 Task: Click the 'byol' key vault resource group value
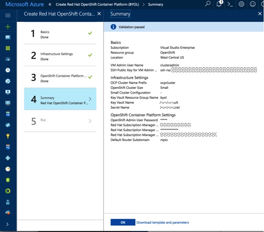(163, 98)
